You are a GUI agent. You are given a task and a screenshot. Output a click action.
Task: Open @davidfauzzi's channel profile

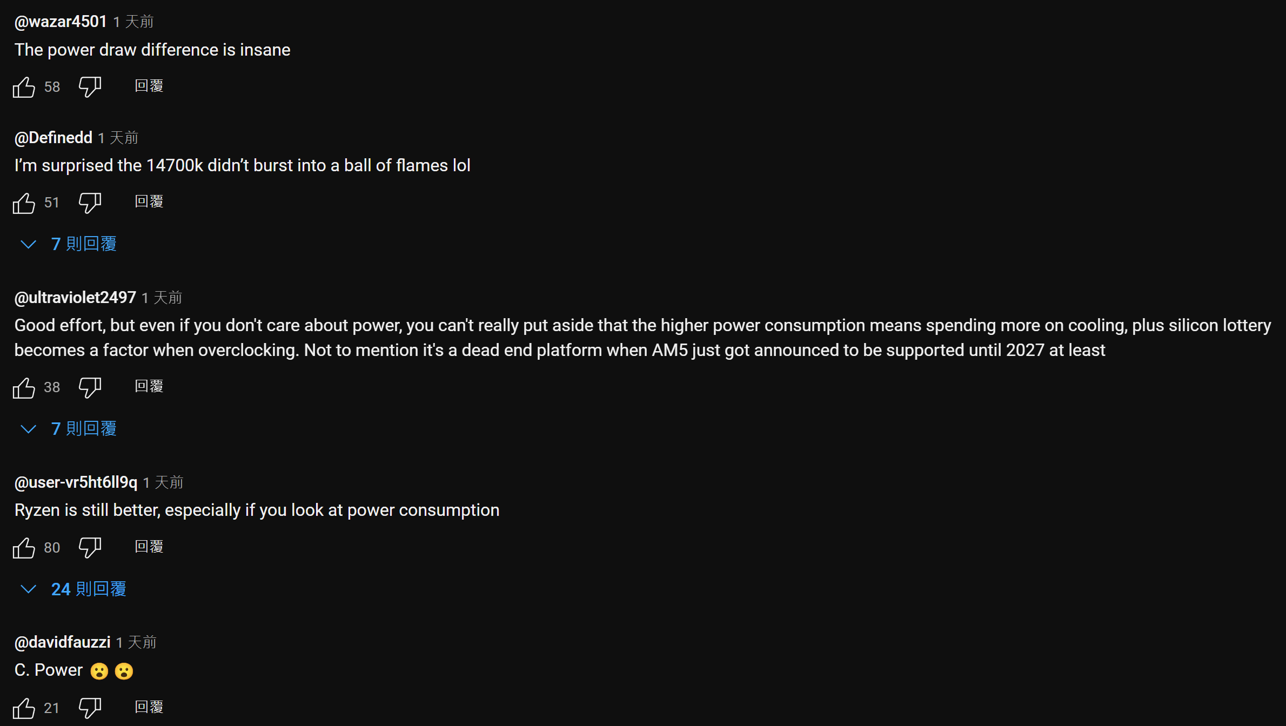pyautogui.click(x=62, y=642)
